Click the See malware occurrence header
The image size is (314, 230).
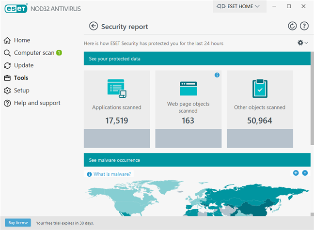(x=197, y=160)
